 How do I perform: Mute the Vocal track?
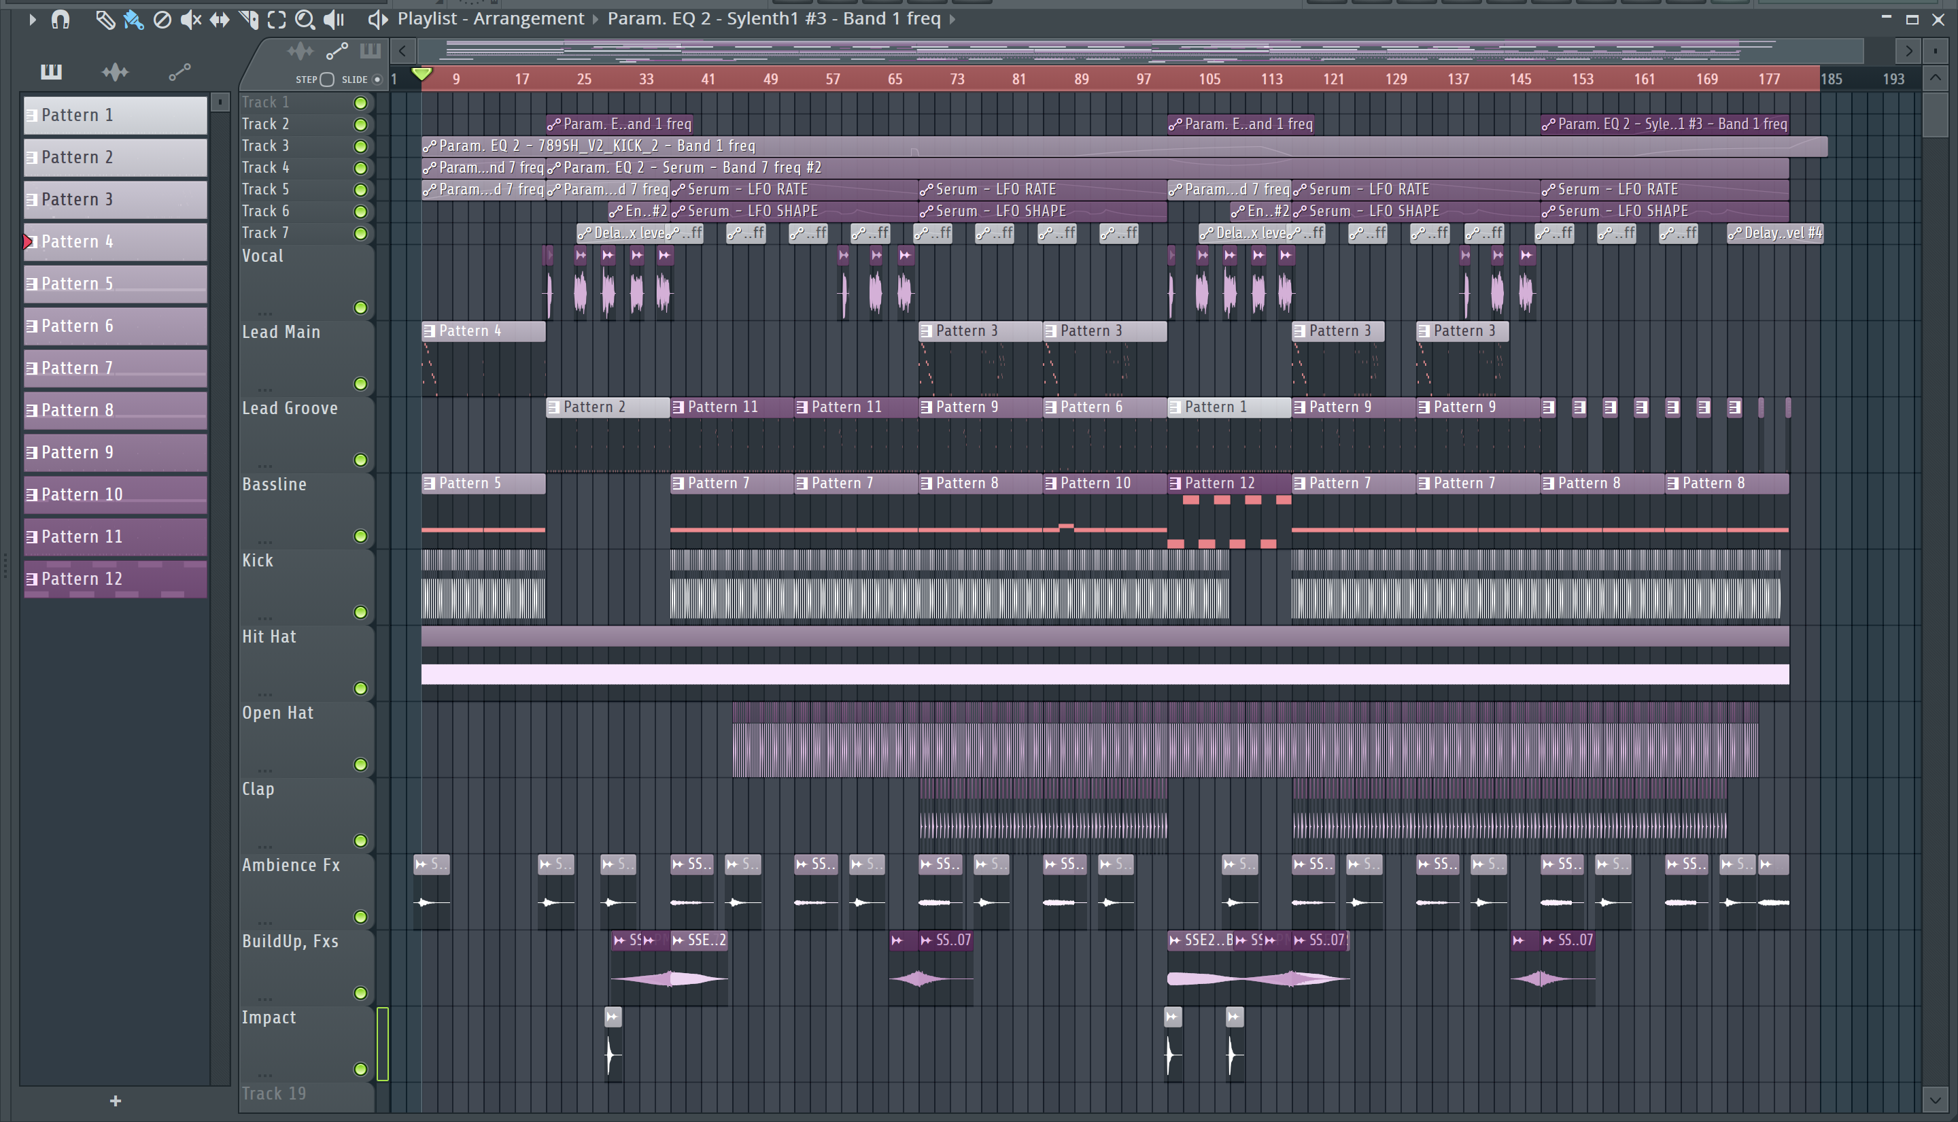[x=360, y=308]
